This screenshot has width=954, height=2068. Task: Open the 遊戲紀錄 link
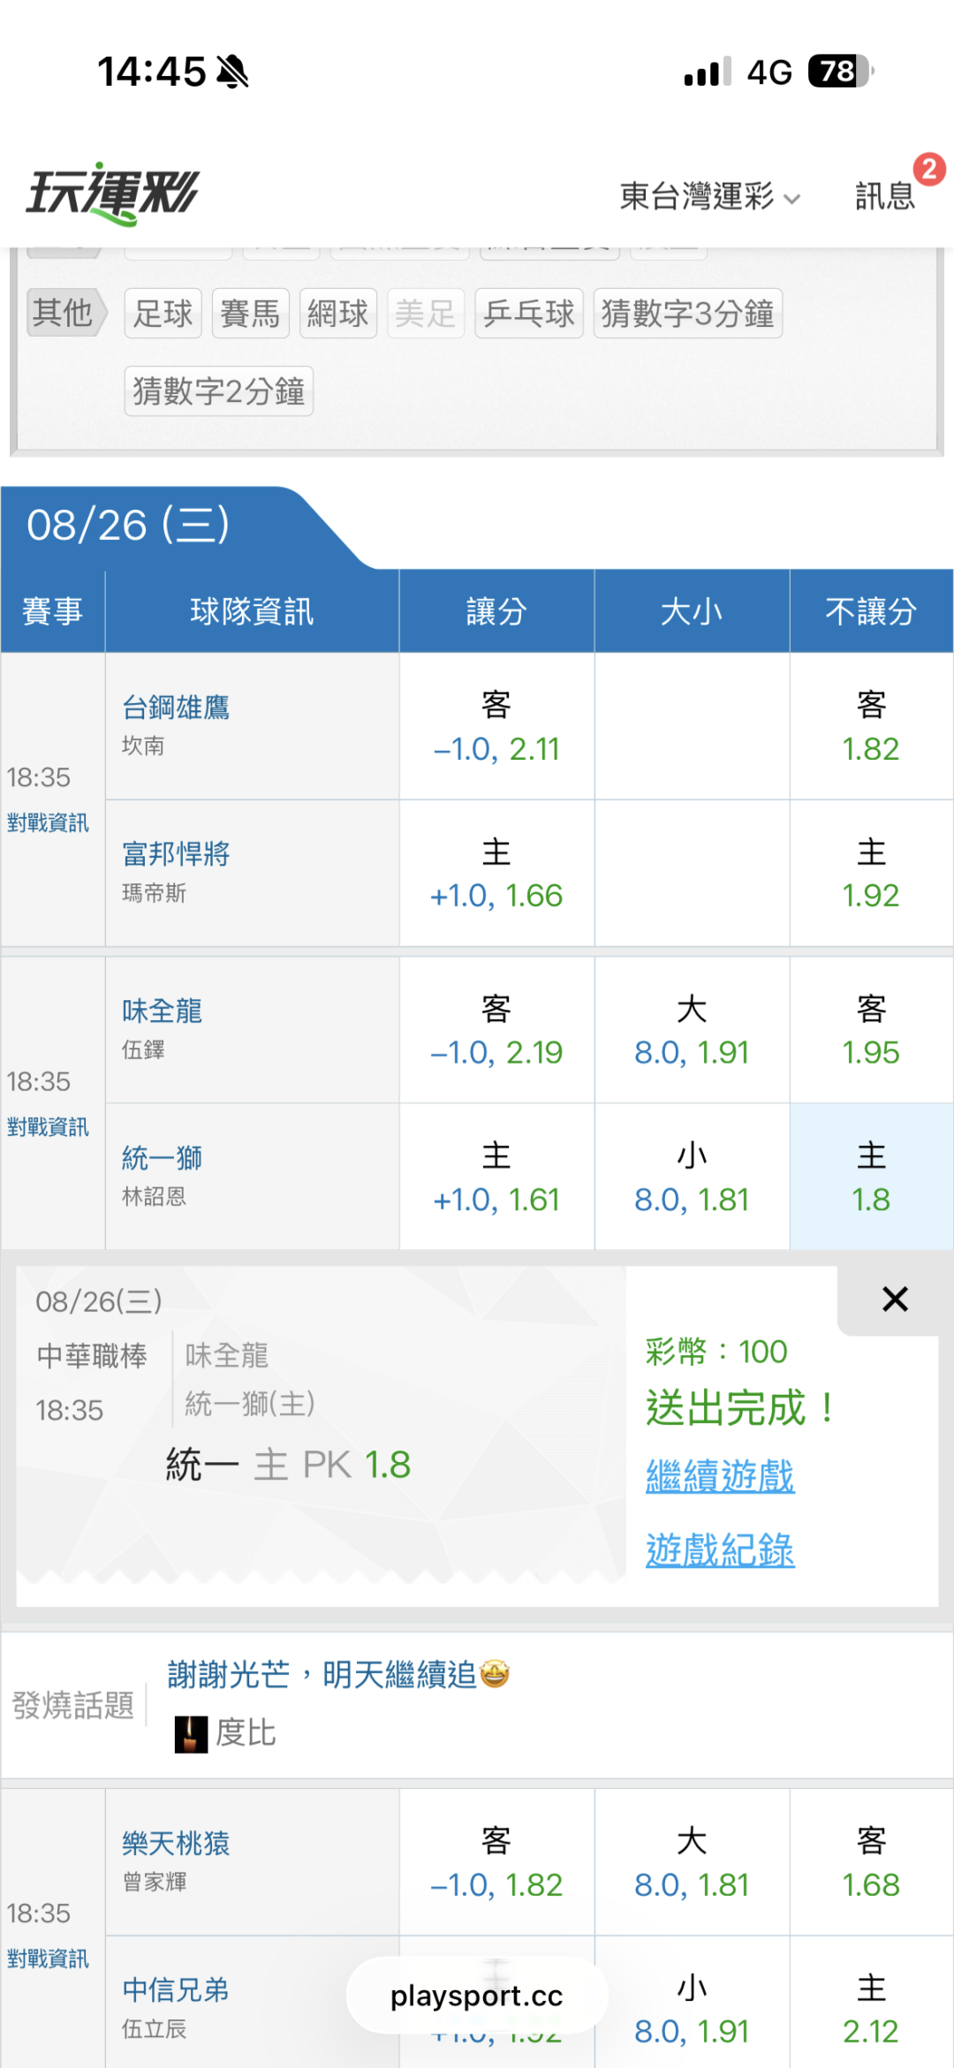720,1549
